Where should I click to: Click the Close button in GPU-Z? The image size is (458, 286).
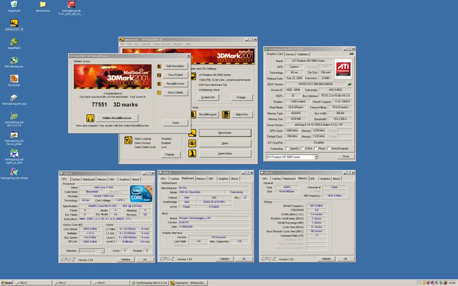346,156
